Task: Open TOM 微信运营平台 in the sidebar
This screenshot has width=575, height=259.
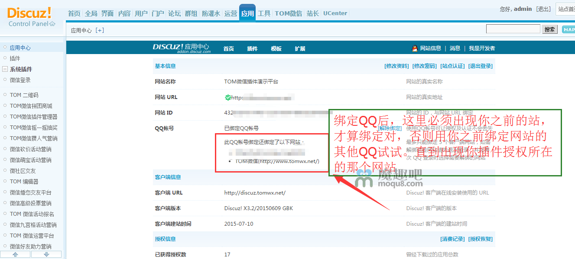Action: [x=32, y=236]
